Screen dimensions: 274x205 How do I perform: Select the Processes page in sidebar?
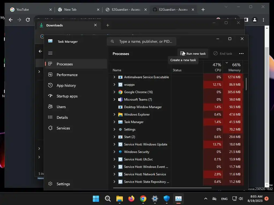pos(76,64)
